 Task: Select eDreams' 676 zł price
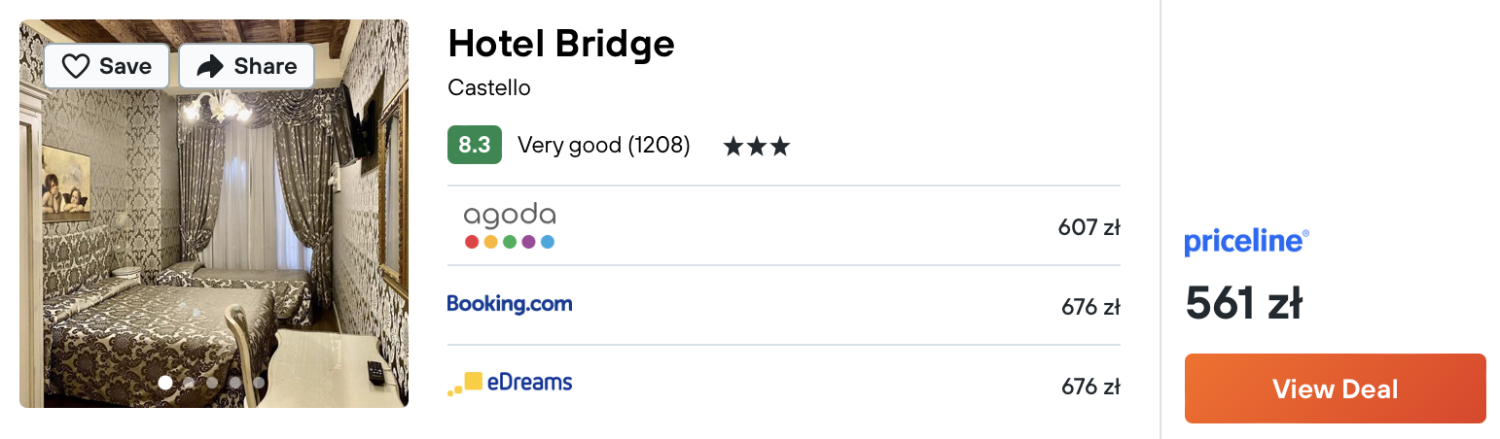(x=1090, y=387)
